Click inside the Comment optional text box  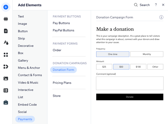pyautogui.click(x=130, y=83)
